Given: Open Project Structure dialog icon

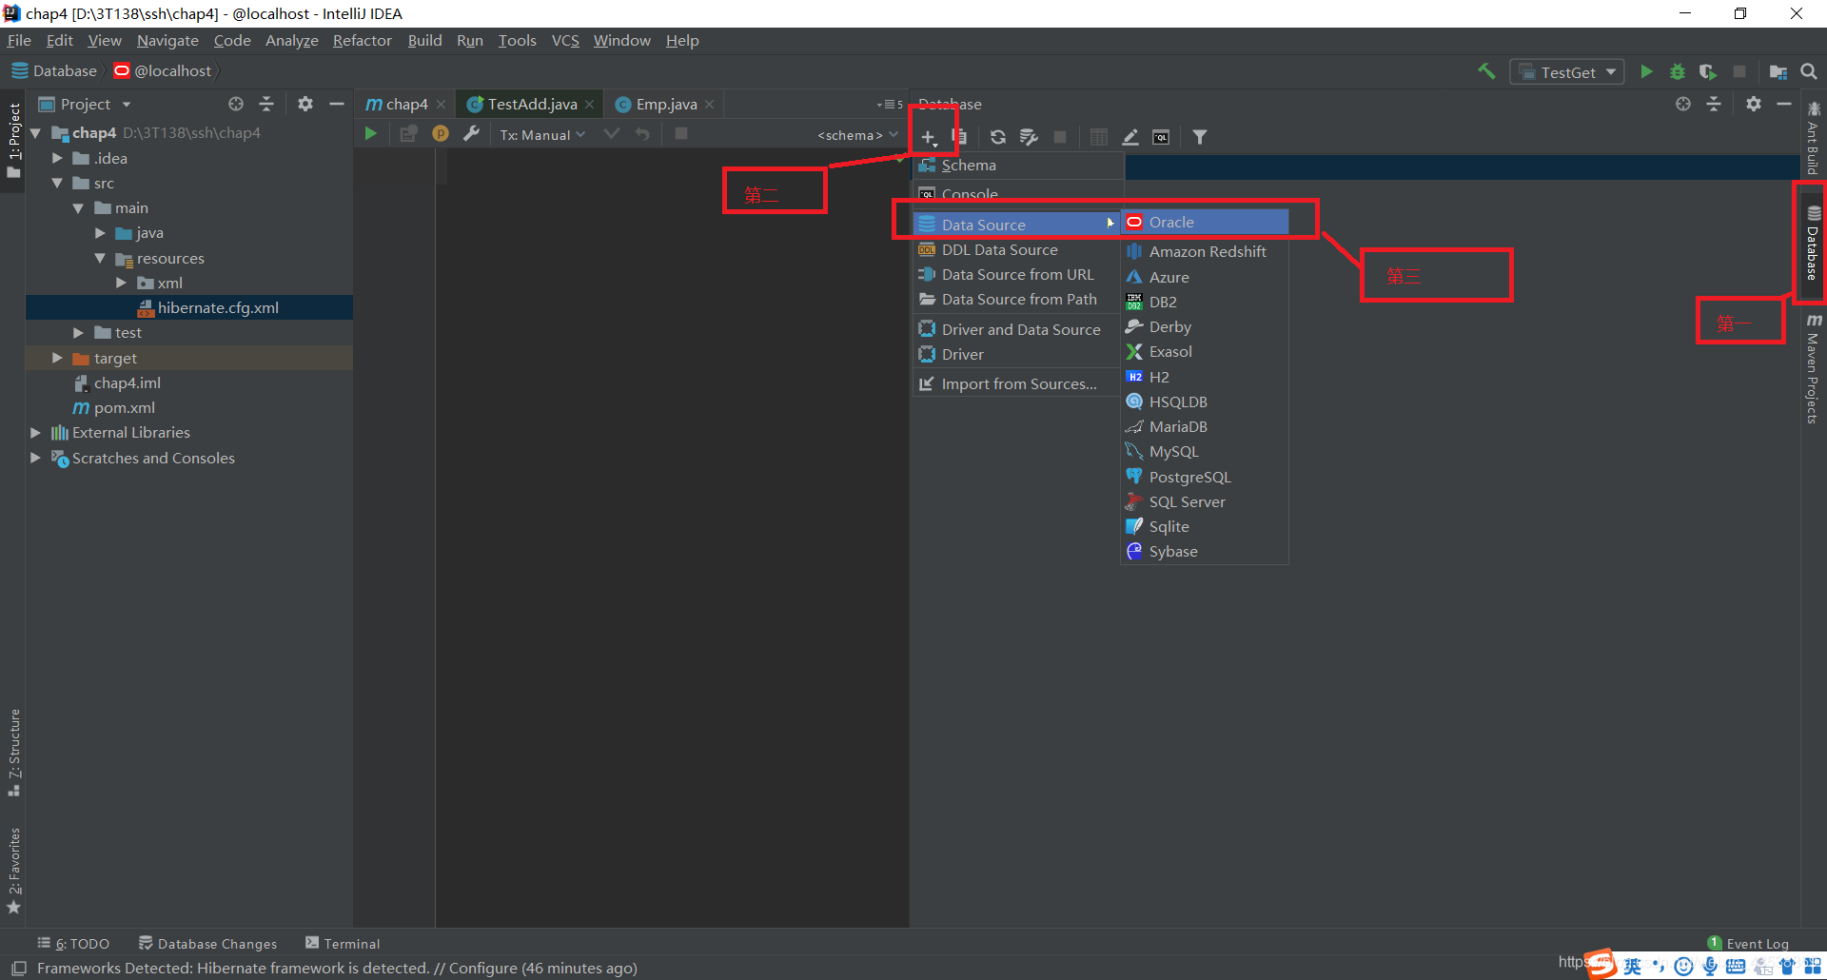Looking at the screenshot, I should pyautogui.click(x=1778, y=71).
